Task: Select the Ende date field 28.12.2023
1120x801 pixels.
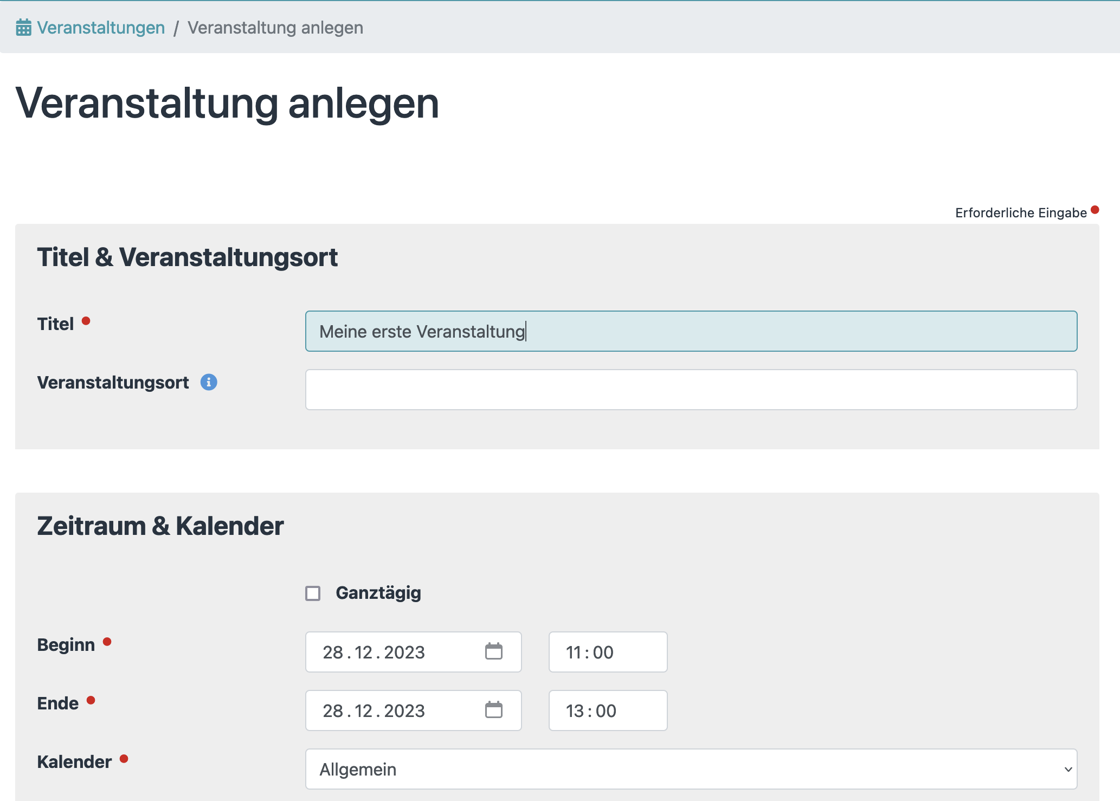Action: click(x=374, y=710)
